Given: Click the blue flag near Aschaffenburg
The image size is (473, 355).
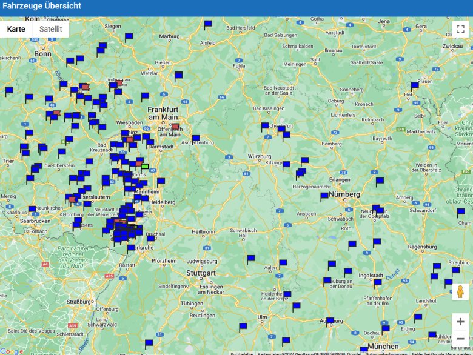Looking at the screenshot, I should click(196, 139).
